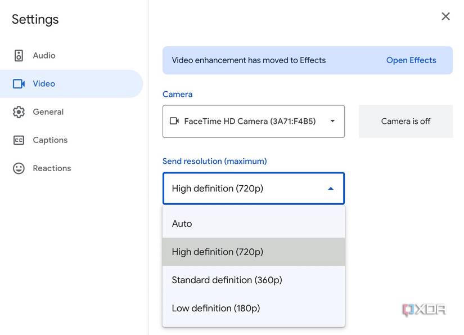Viewport: 464px width, 335px height.
Task: Click the camera icon inside Camera dropdown
Action: coord(174,121)
